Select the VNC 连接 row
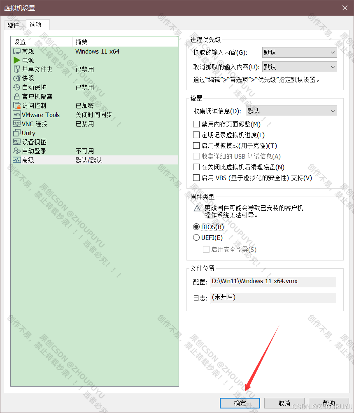The width and height of the screenshot is (354, 413). pyautogui.click(x=95, y=124)
